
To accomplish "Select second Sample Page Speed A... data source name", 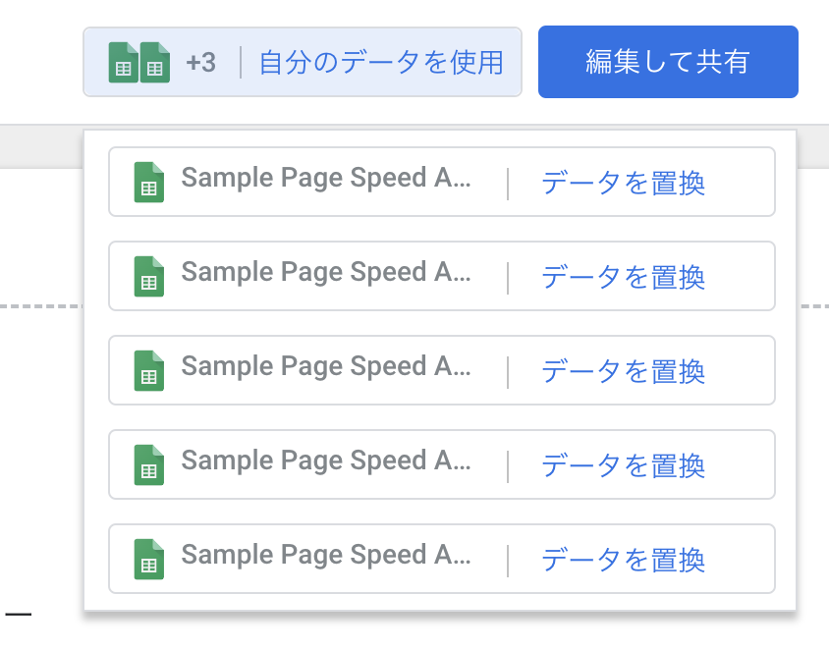I will click(326, 273).
